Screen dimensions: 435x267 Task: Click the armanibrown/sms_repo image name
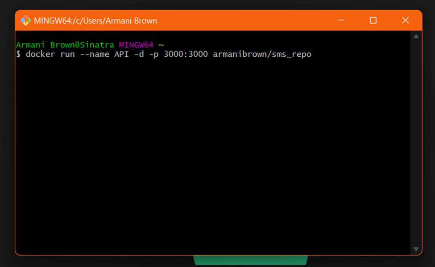262,54
